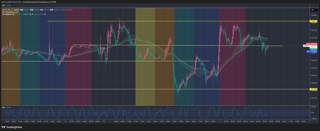Click the USDJPY symbol label on price scale
Viewport: 320px width, 131px height.
pos(306,46)
